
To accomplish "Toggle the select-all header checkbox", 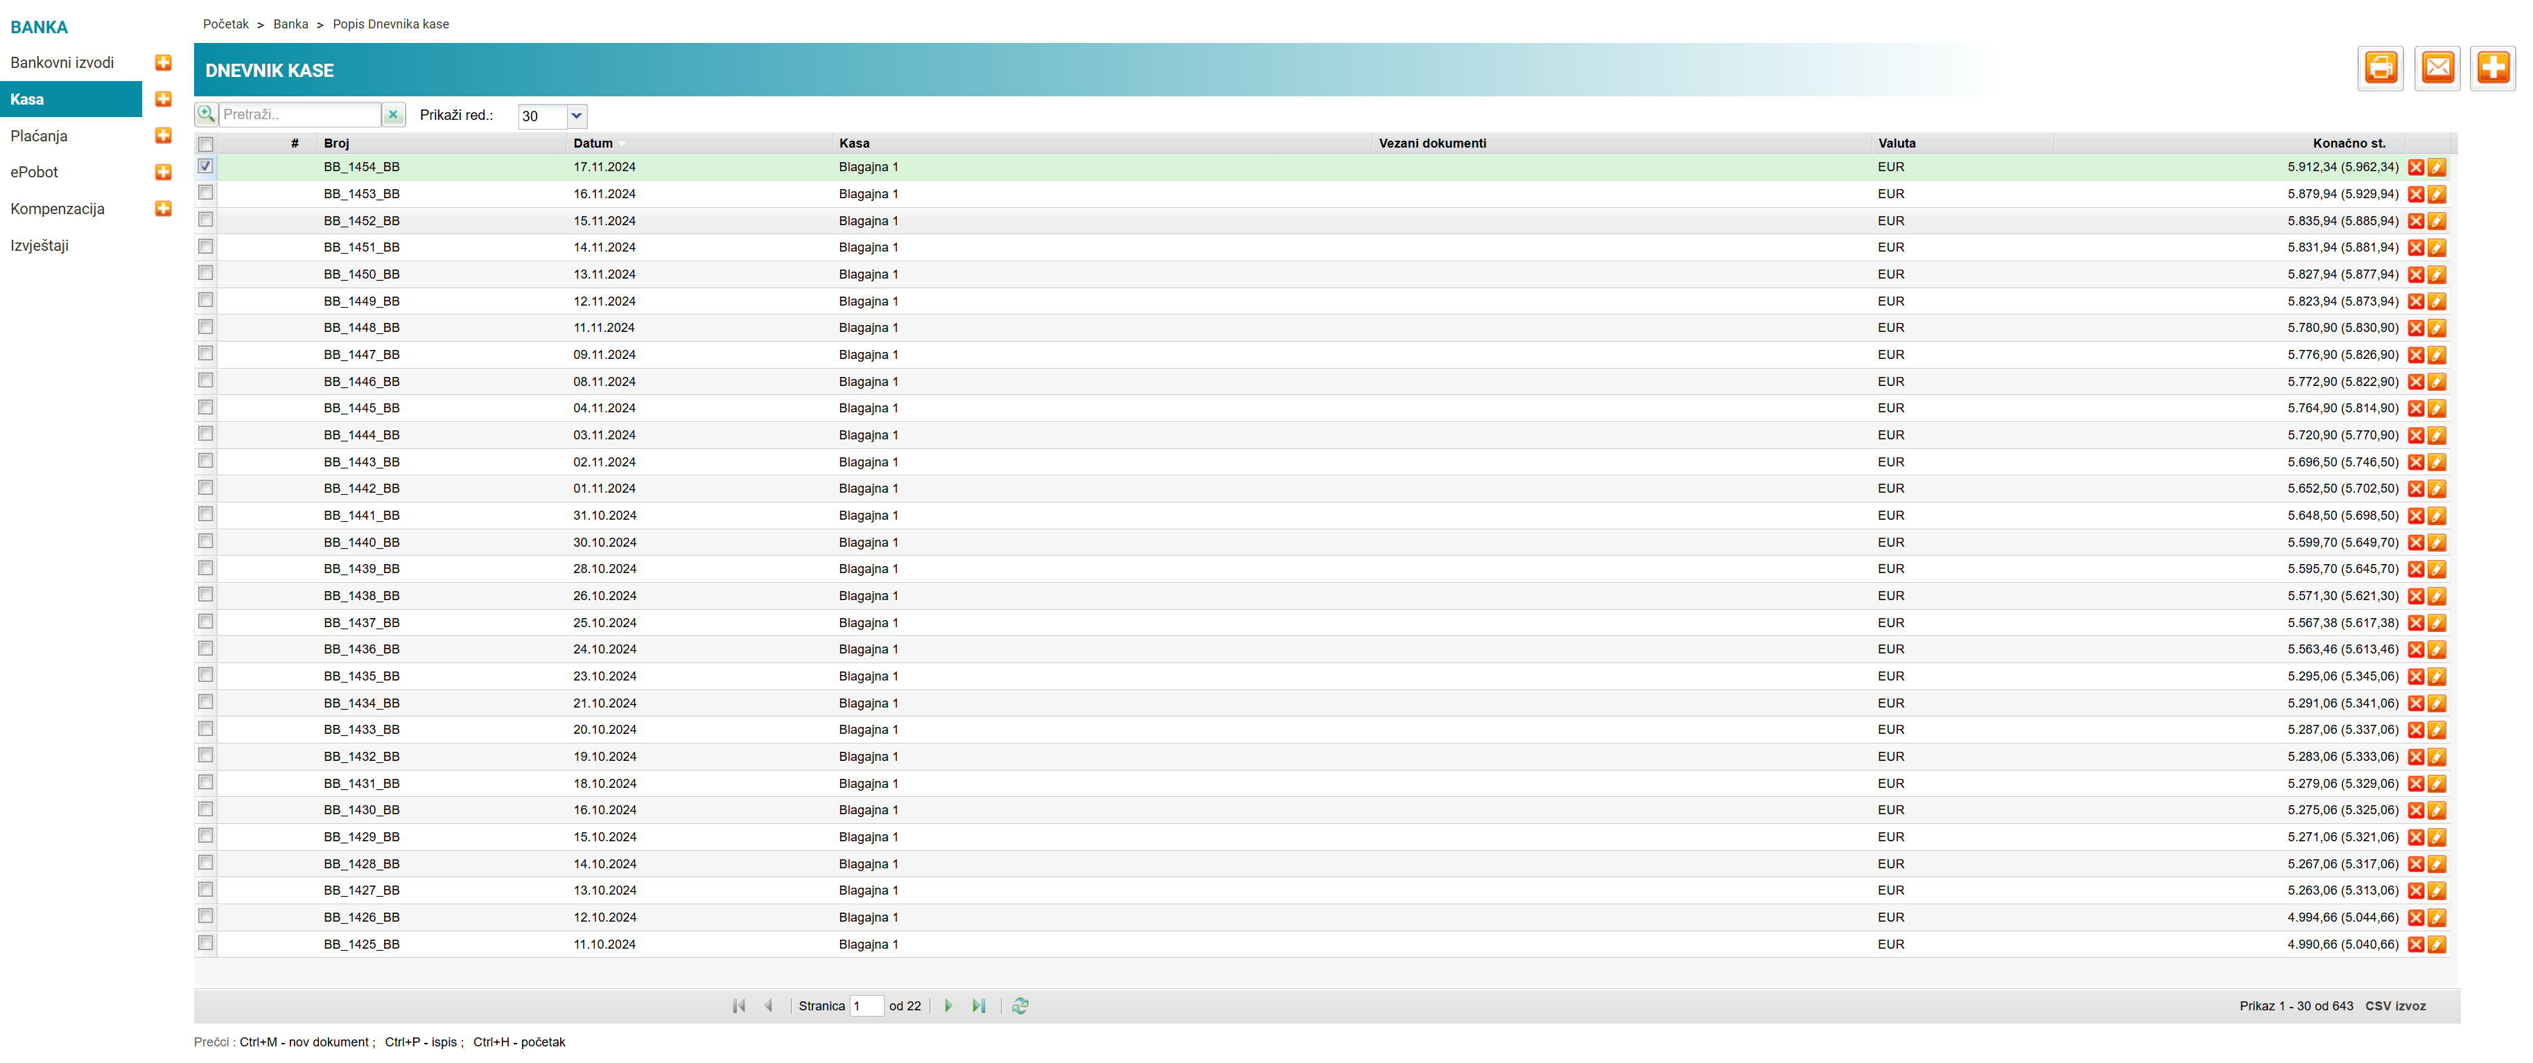I will point(205,145).
